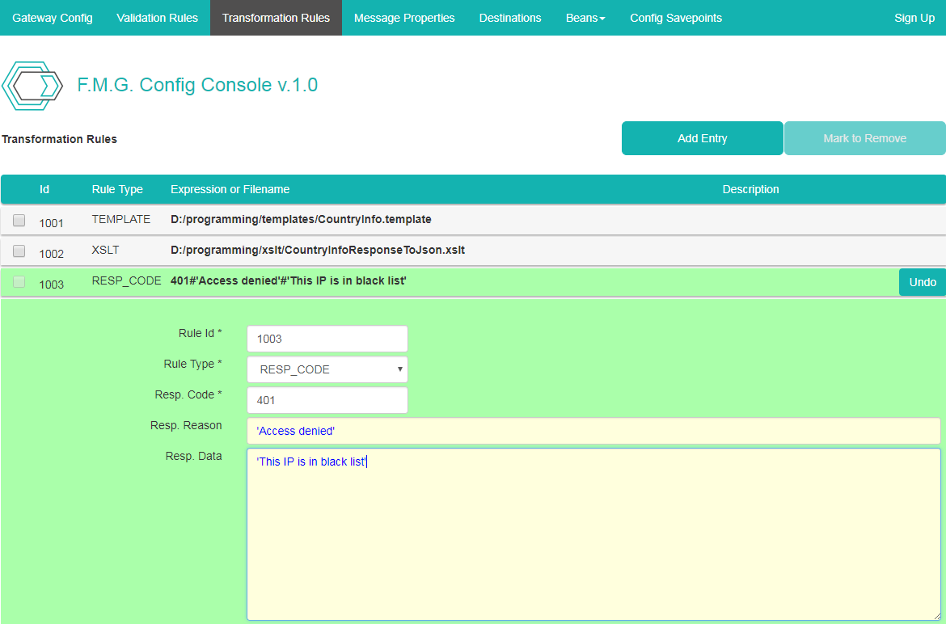
Task: Select the checkbox for rule 1002
Action: (x=19, y=251)
